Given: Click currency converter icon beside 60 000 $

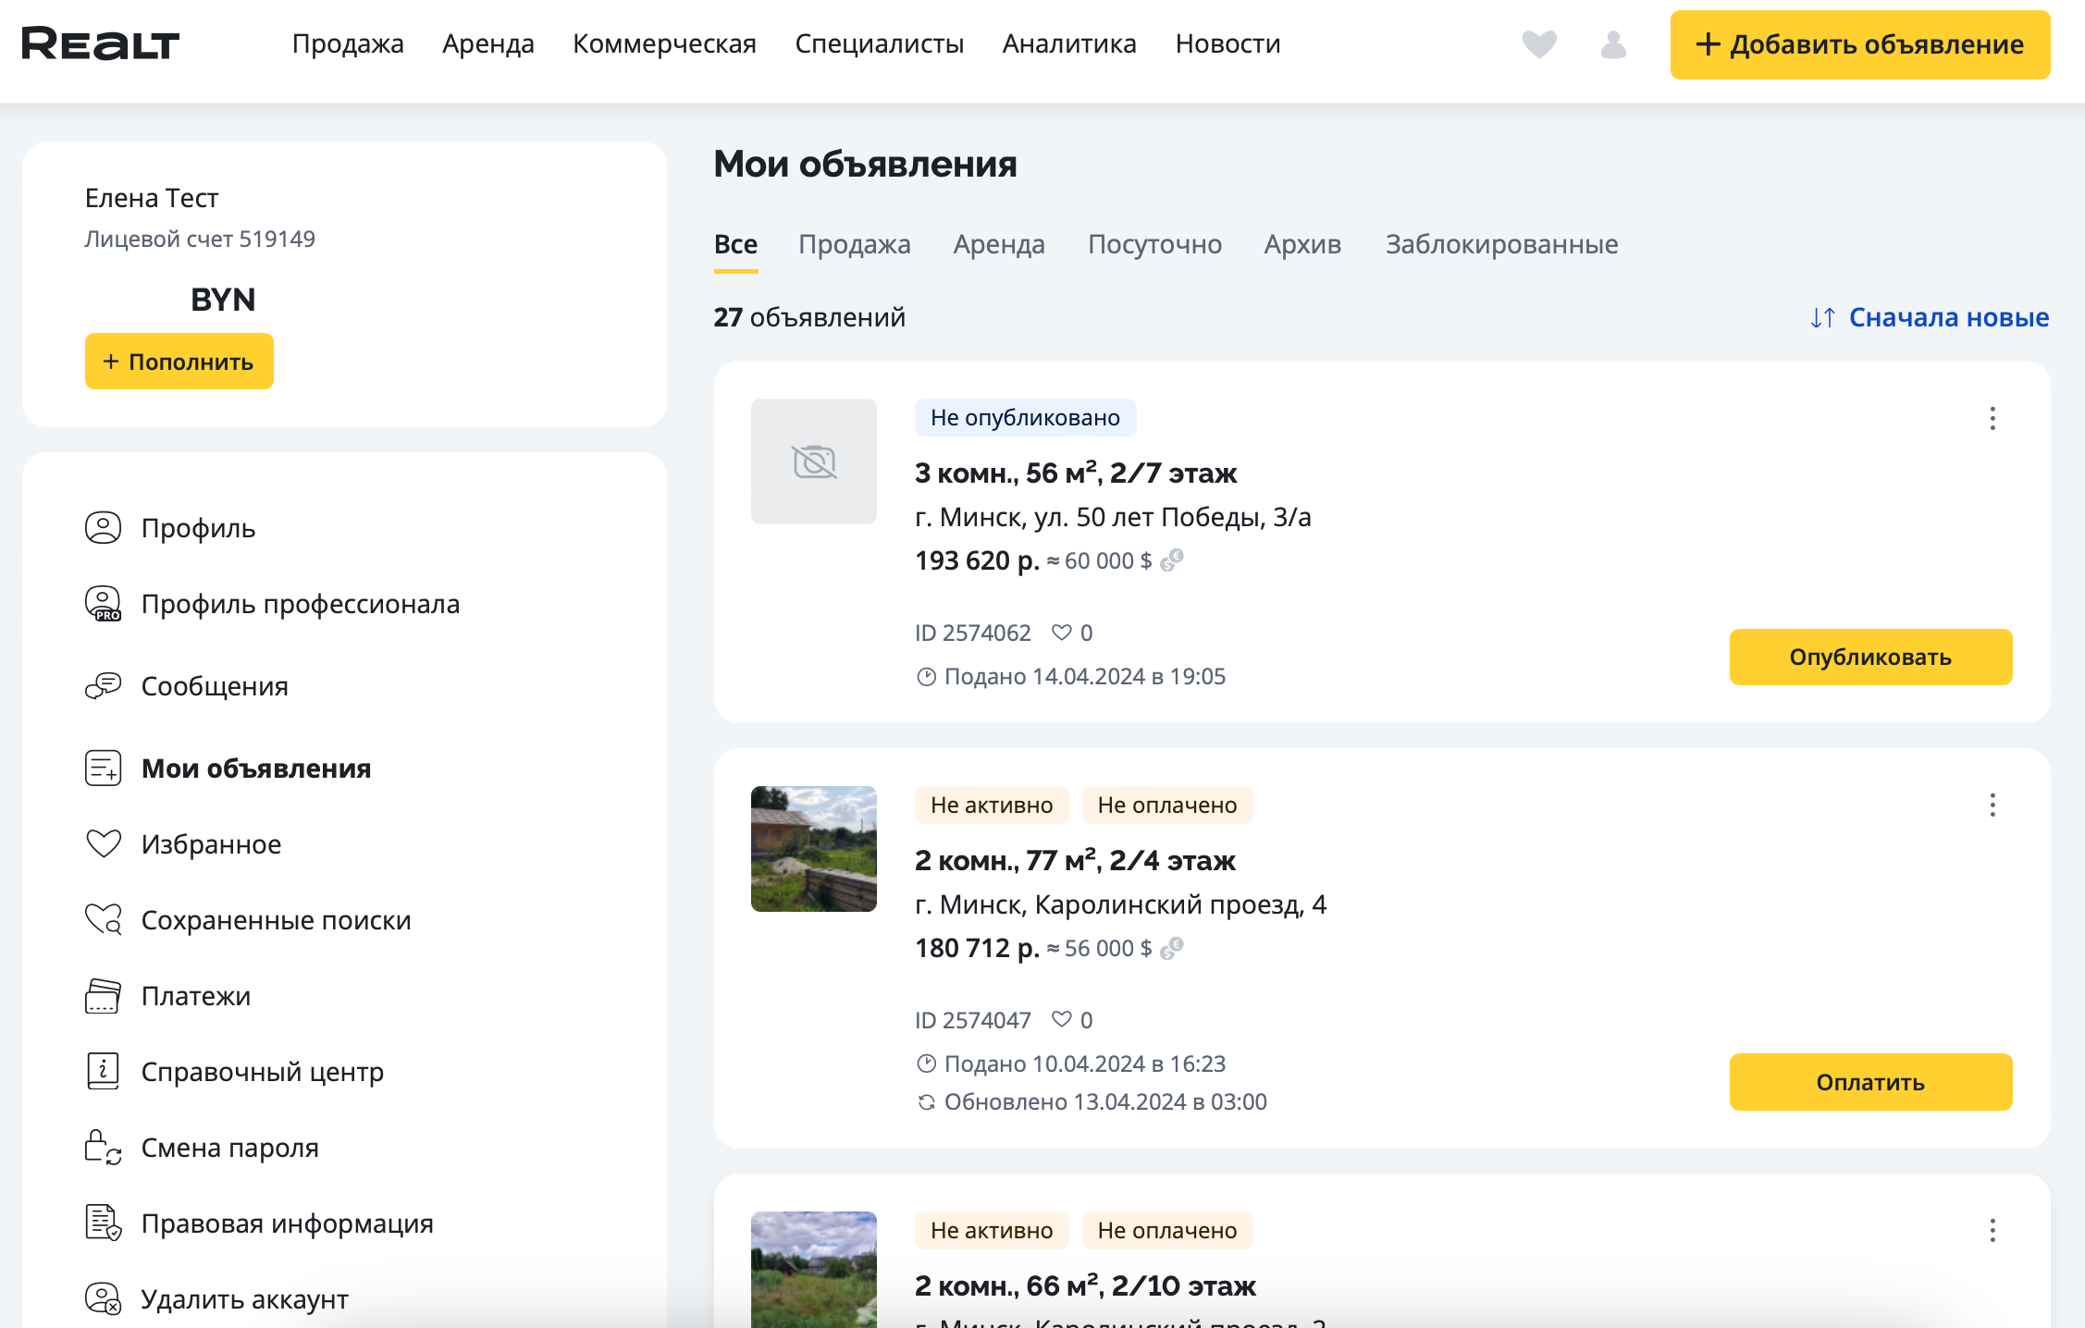Looking at the screenshot, I should click(x=1172, y=560).
